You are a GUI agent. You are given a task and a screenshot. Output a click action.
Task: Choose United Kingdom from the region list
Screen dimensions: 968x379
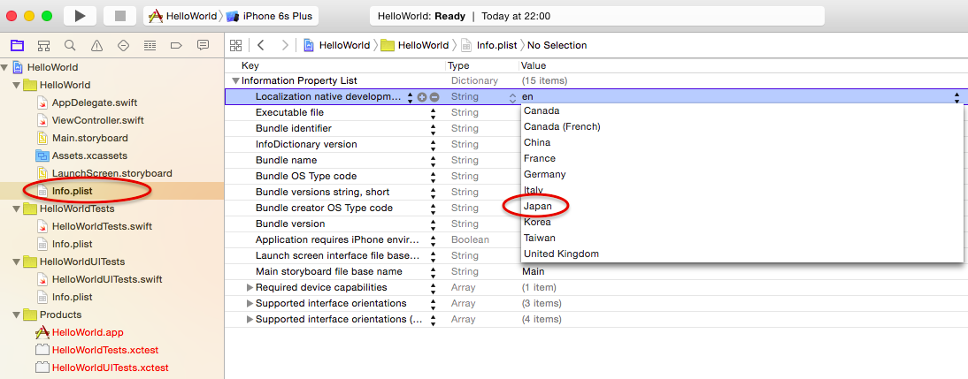(x=561, y=254)
